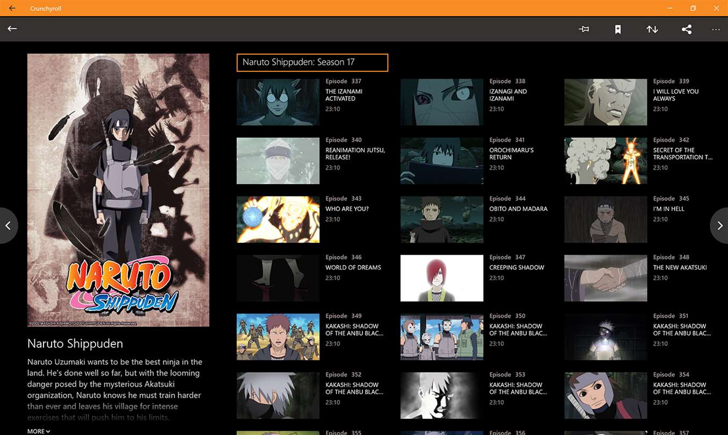Go to previous season with left chevron
This screenshot has height=435, width=728.
[x=8, y=226]
